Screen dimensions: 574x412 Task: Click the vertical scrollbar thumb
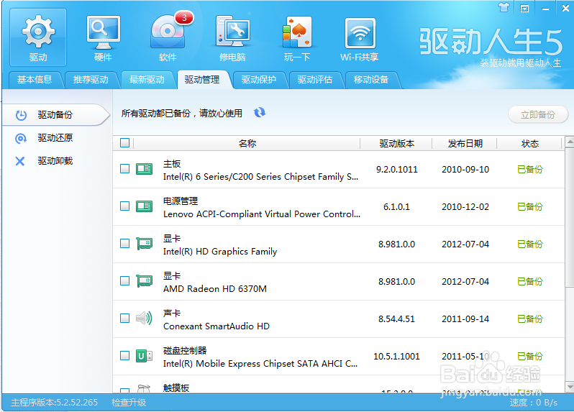(x=570, y=217)
